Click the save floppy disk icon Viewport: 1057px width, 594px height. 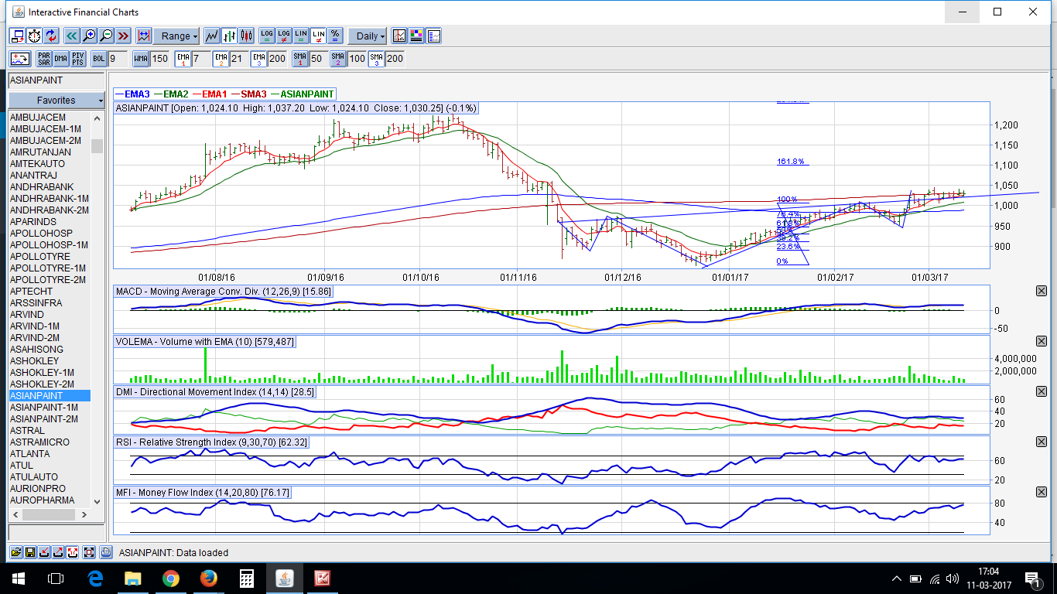30,552
